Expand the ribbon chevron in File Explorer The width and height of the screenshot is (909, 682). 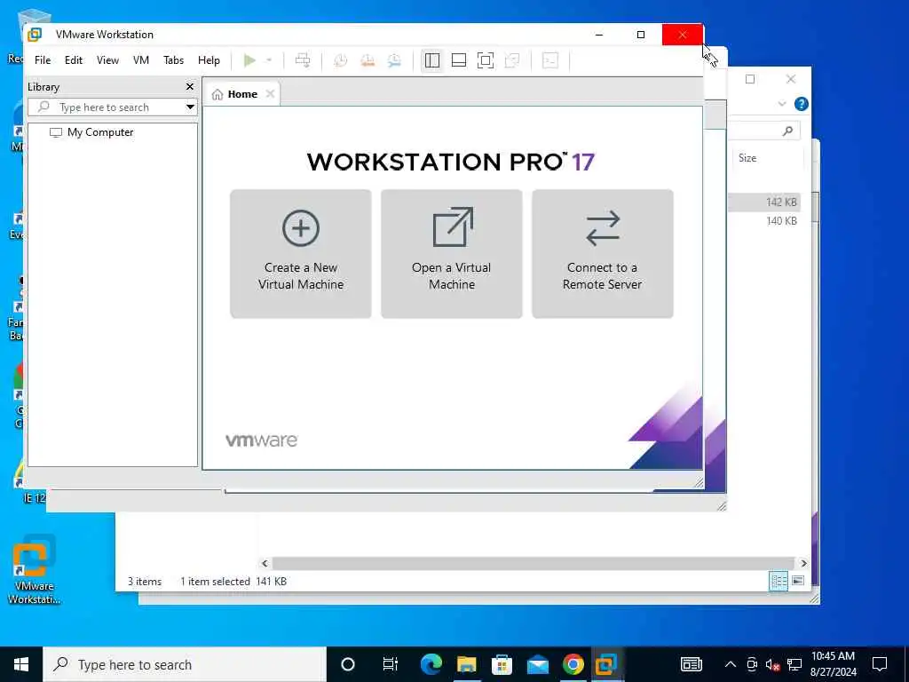pyautogui.click(x=781, y=104)
